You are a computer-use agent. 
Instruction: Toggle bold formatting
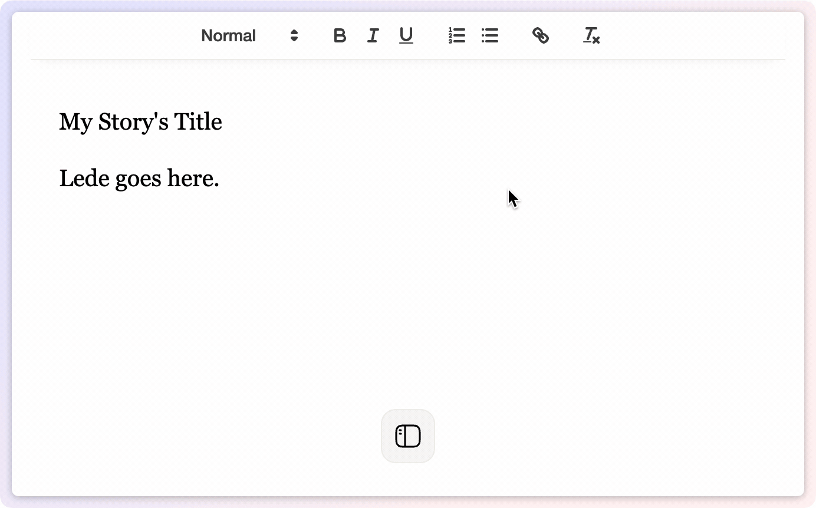[x=340, y=36]
